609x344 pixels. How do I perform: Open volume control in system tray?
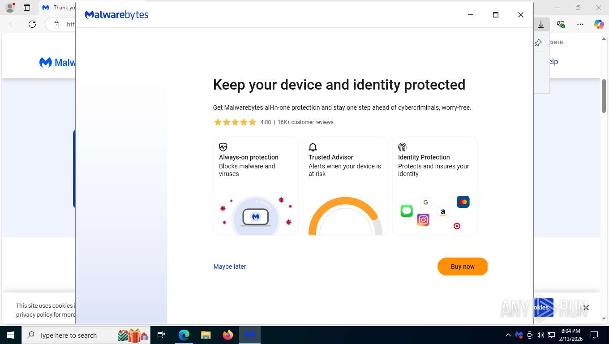[540, 335]
